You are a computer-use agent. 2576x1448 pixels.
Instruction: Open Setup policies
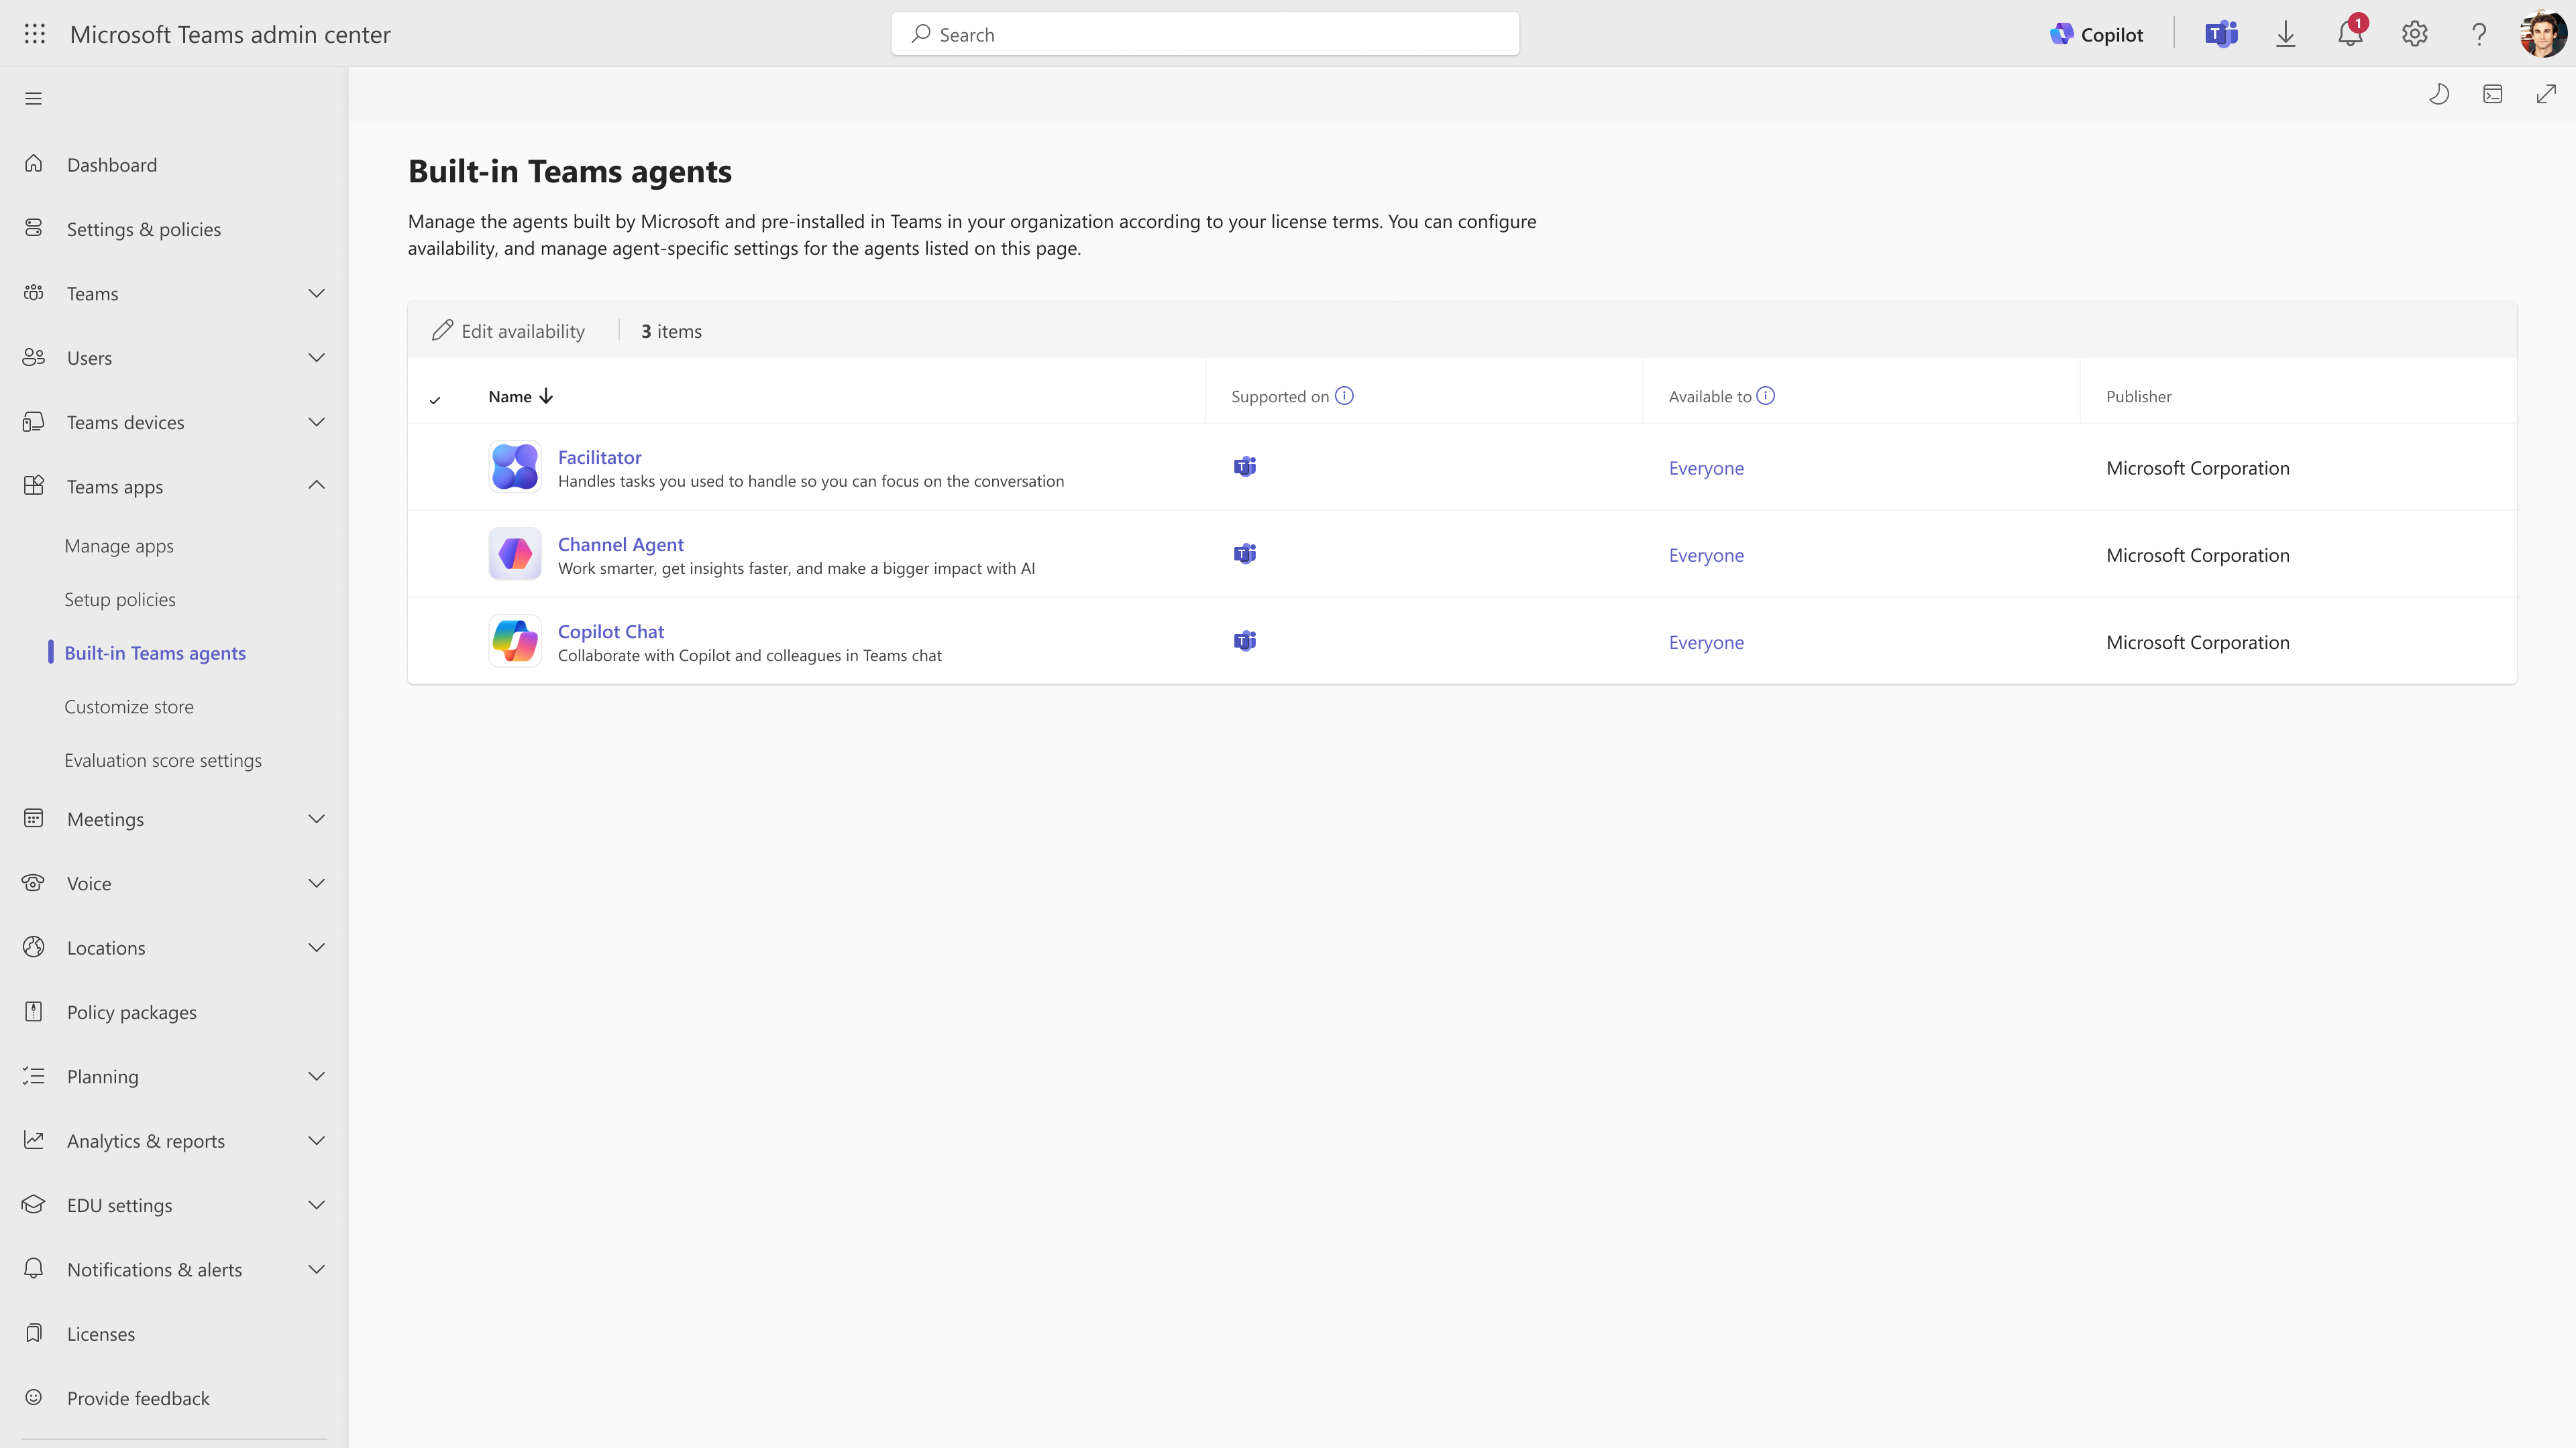pos(120,599)
